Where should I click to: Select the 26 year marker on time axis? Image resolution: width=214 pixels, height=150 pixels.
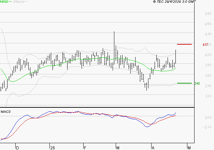[x=52, y=148]
